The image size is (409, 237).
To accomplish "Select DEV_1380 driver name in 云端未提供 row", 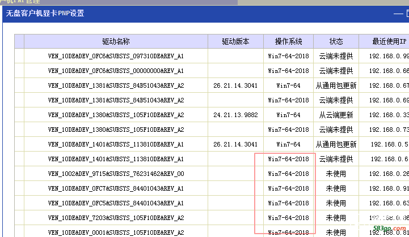I will [116, 130].
